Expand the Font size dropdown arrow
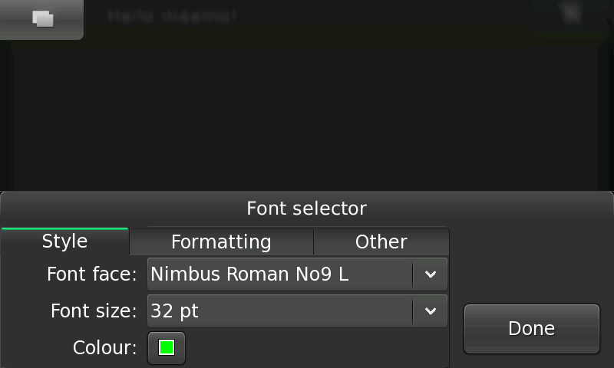This screenshot has width=614, height=368. [430, 311]
